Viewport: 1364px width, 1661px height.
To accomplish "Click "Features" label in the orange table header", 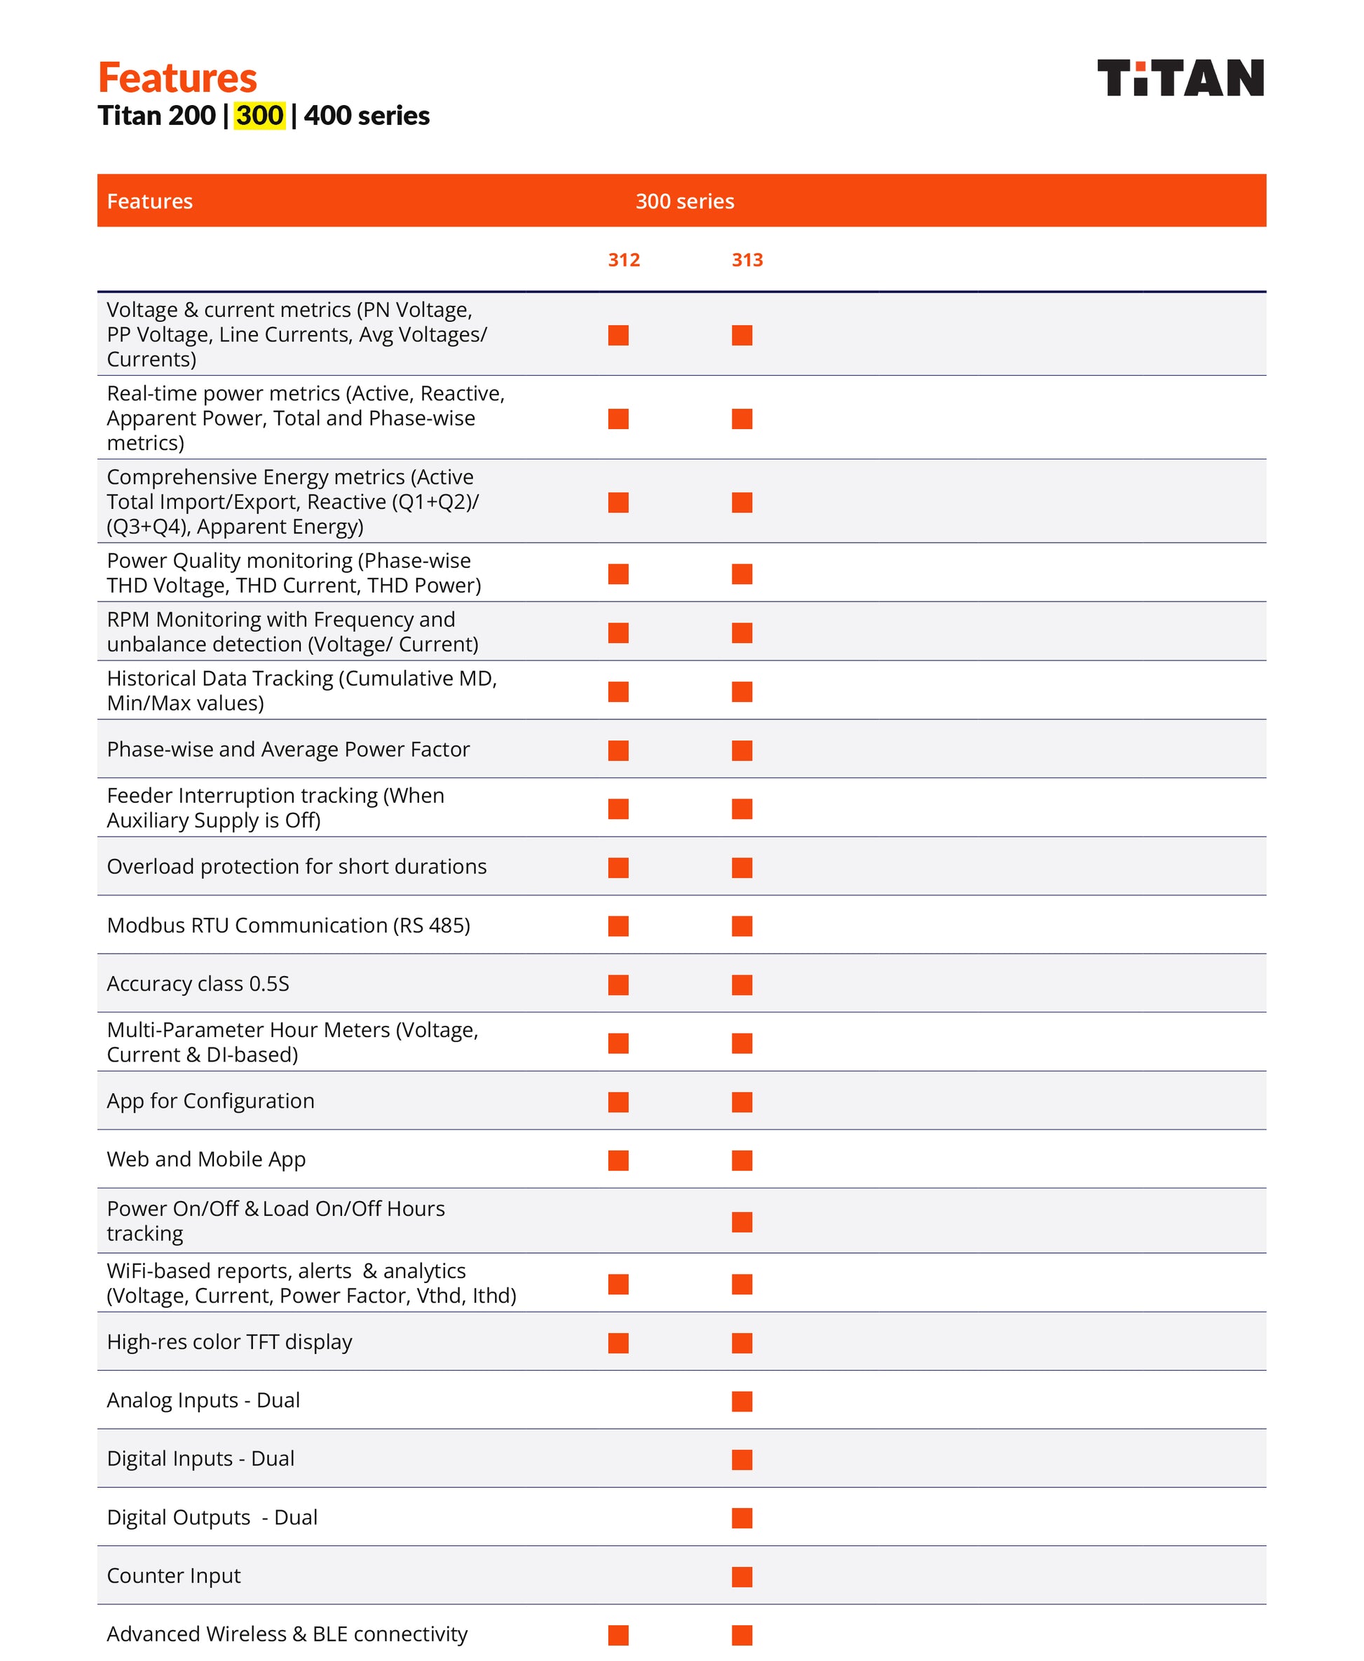I will [149, 201].
